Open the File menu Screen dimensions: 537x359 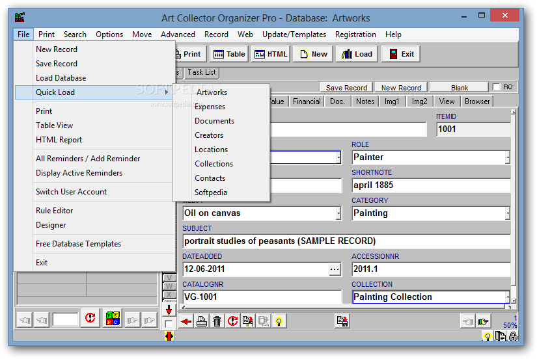click(23, 34)
